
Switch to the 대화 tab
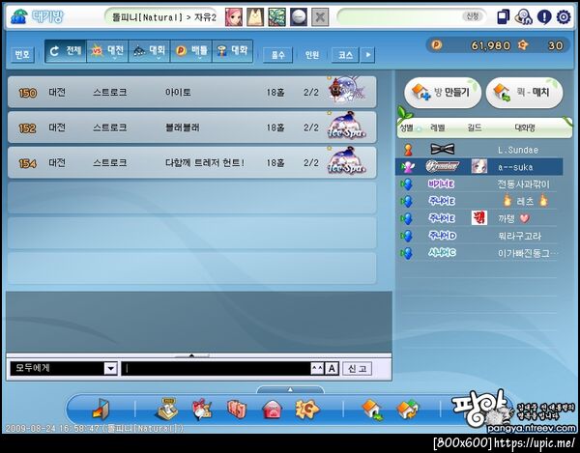pos(233,51)
